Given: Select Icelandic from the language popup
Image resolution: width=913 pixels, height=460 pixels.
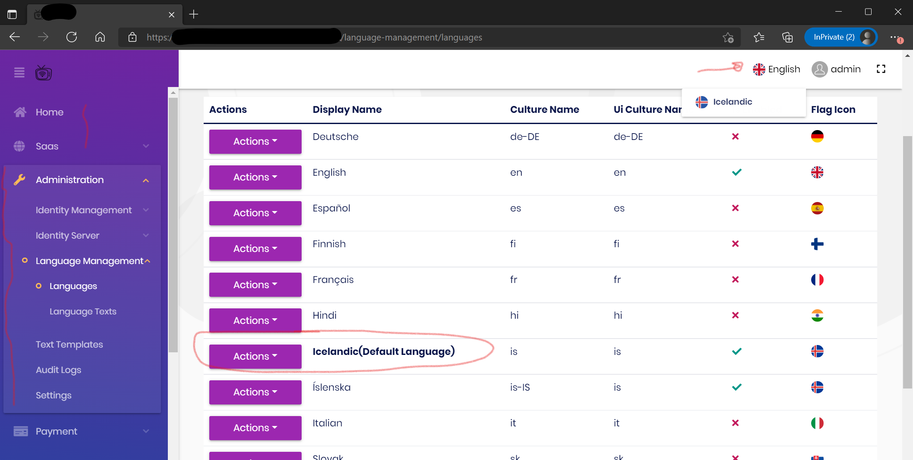Looking at the screenshot, I should pyautogui.click(x=732, y=102).
